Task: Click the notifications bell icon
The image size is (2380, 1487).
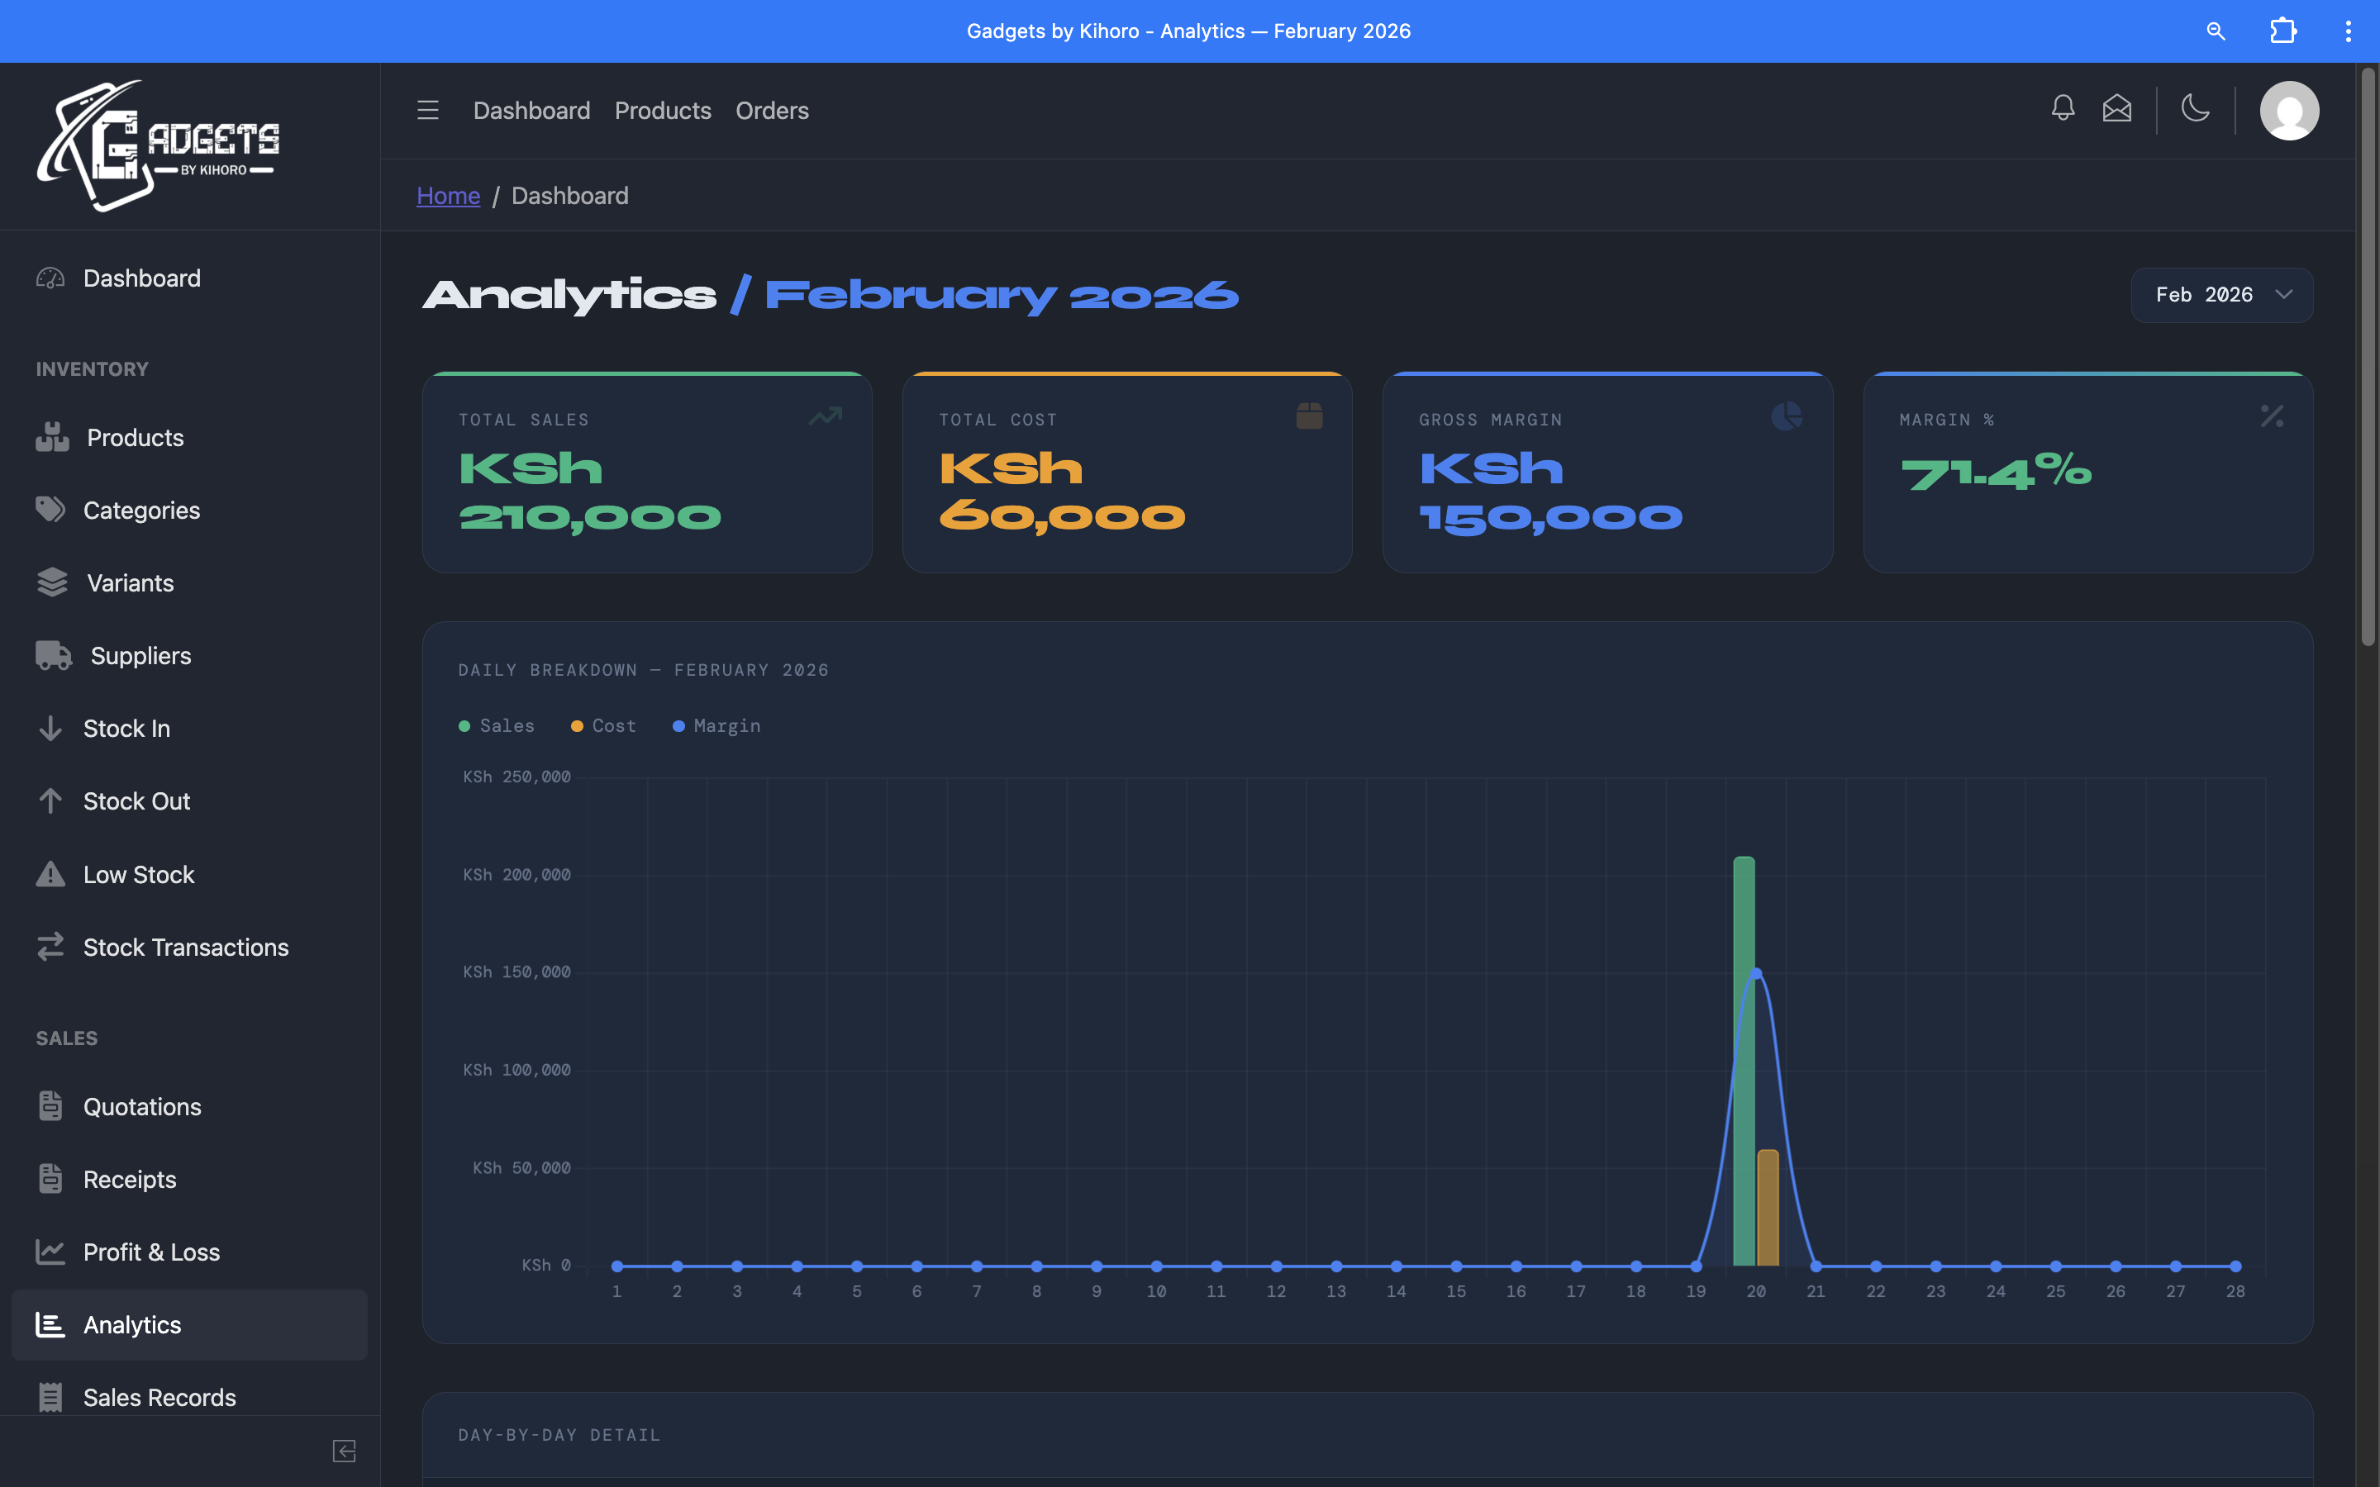Action: click(2063, 108)
